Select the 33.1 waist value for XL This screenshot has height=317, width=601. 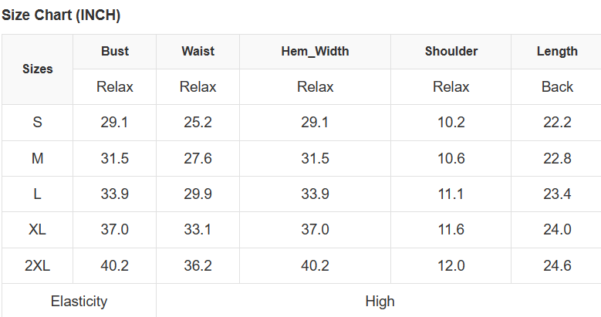[198, 230]
